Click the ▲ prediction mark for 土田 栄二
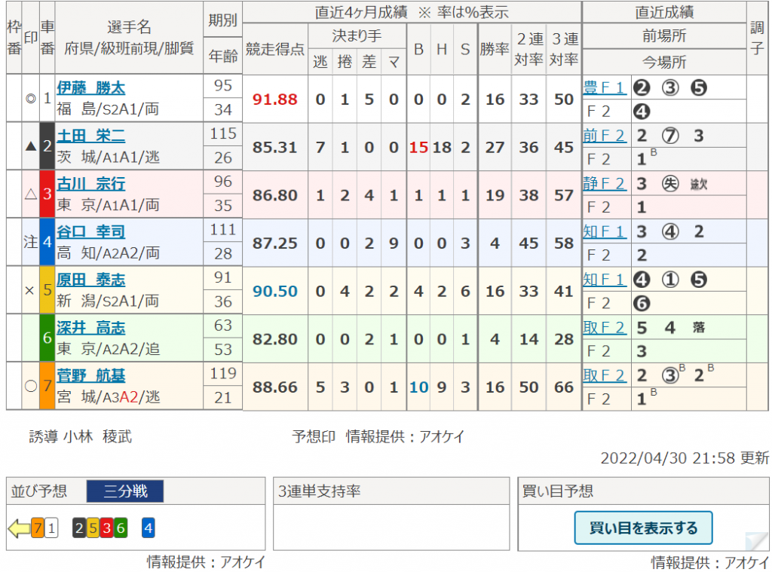The width and height of the screenshot is (772, 572). point(30,146)
